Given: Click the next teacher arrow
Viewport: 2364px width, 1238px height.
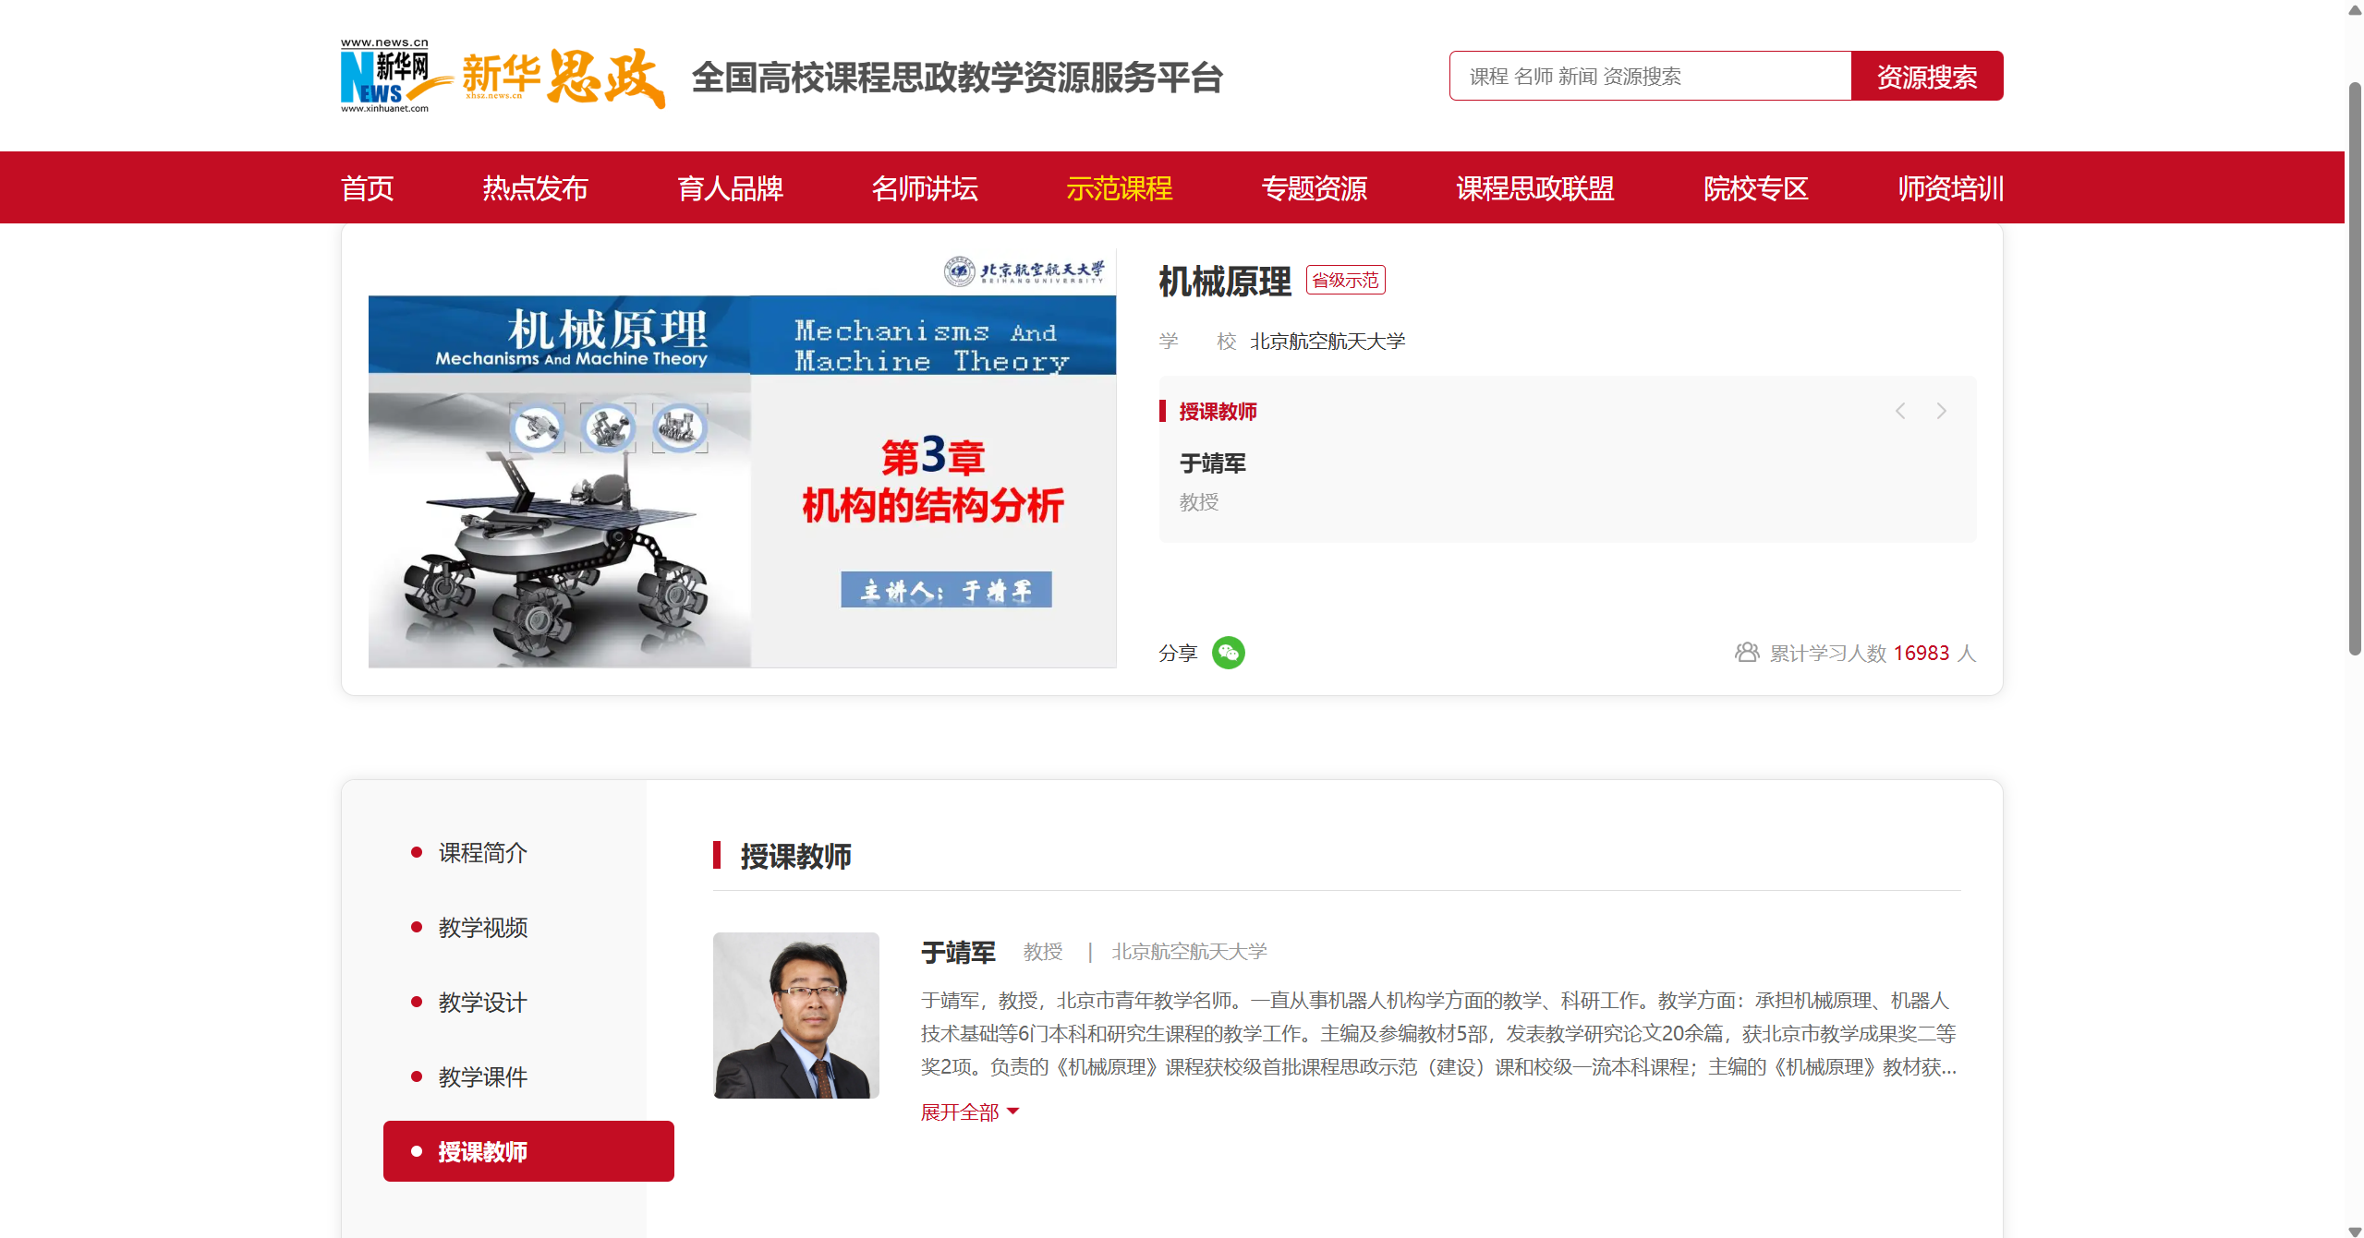Looking at the screenshot, I should [1941, 411].
